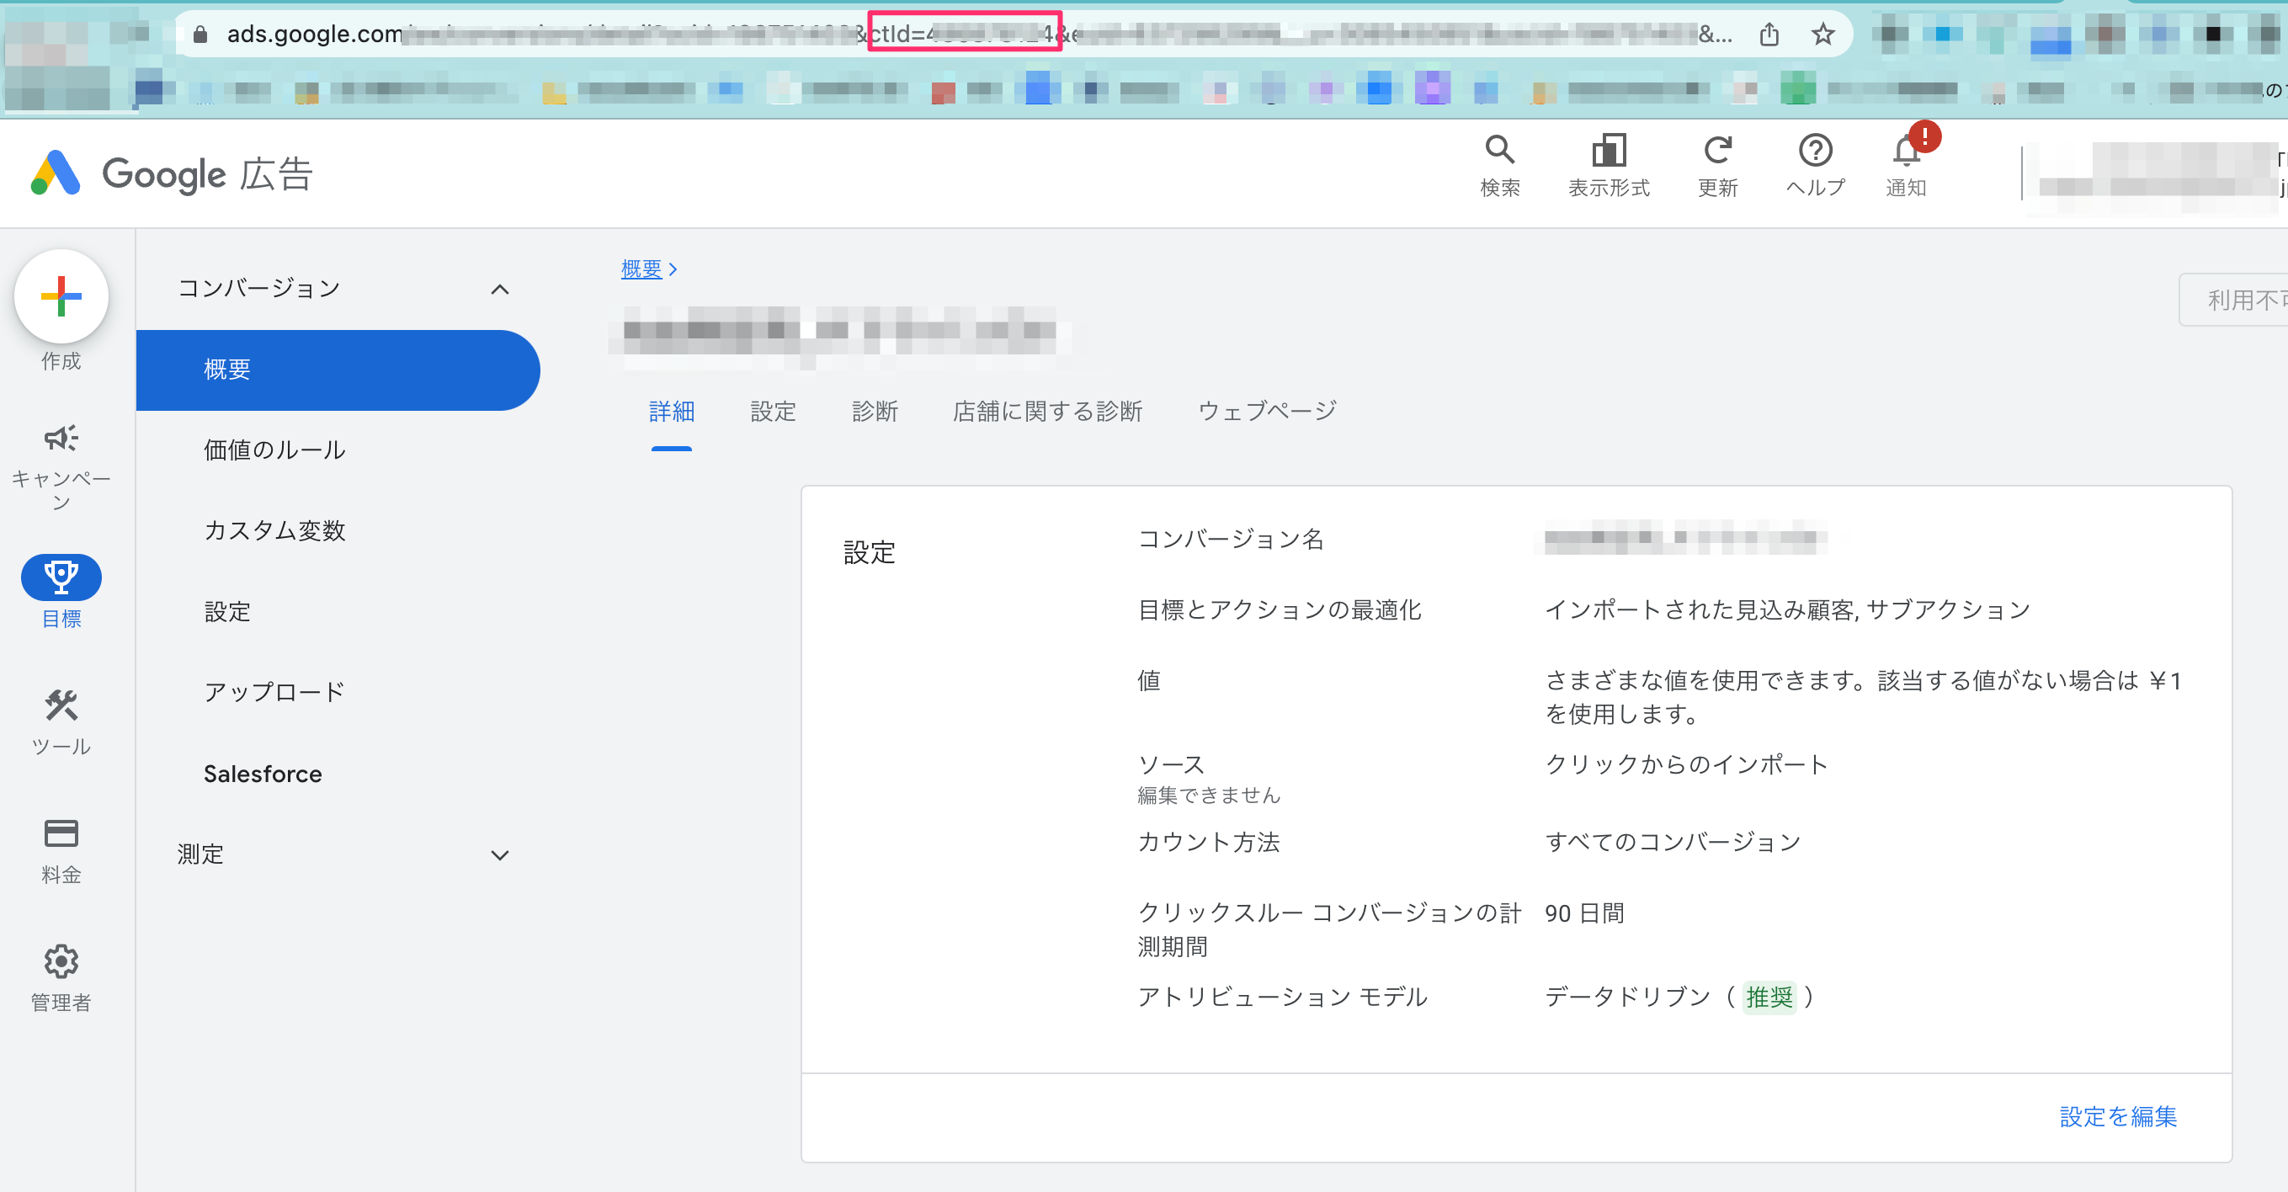
Task: Click 目標とアクションの最適化 label
Action: point(1279,609)
